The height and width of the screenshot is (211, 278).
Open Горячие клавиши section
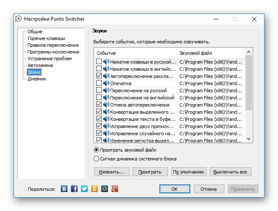46,38
